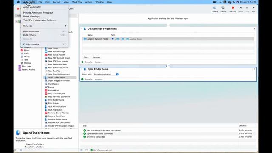Screen dimensions: 272x153
Task: Select the Text library category
Action: click(26, 60)
